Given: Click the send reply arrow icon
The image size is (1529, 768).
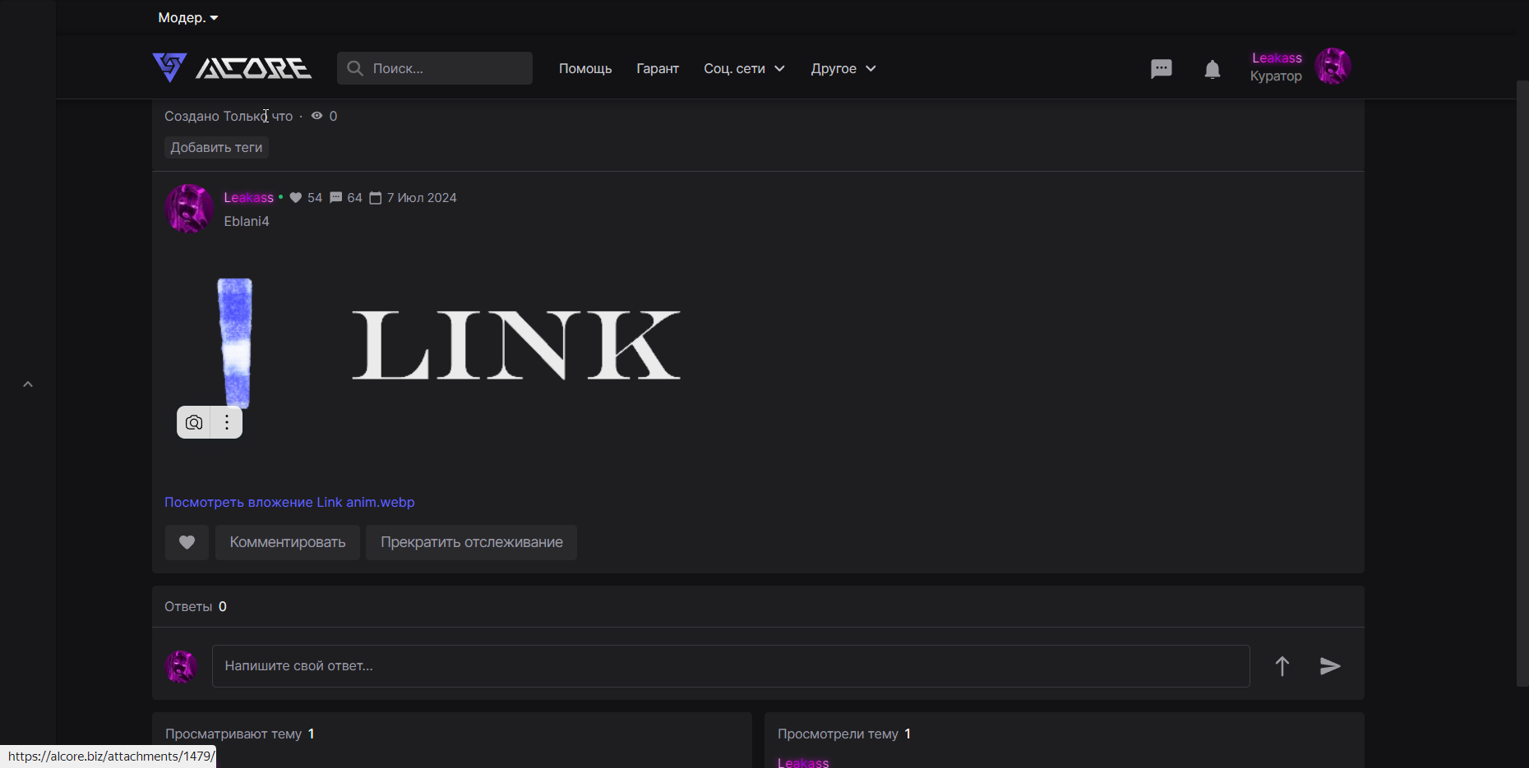Looking at the screenshot, I should [x=1330, y=666].
